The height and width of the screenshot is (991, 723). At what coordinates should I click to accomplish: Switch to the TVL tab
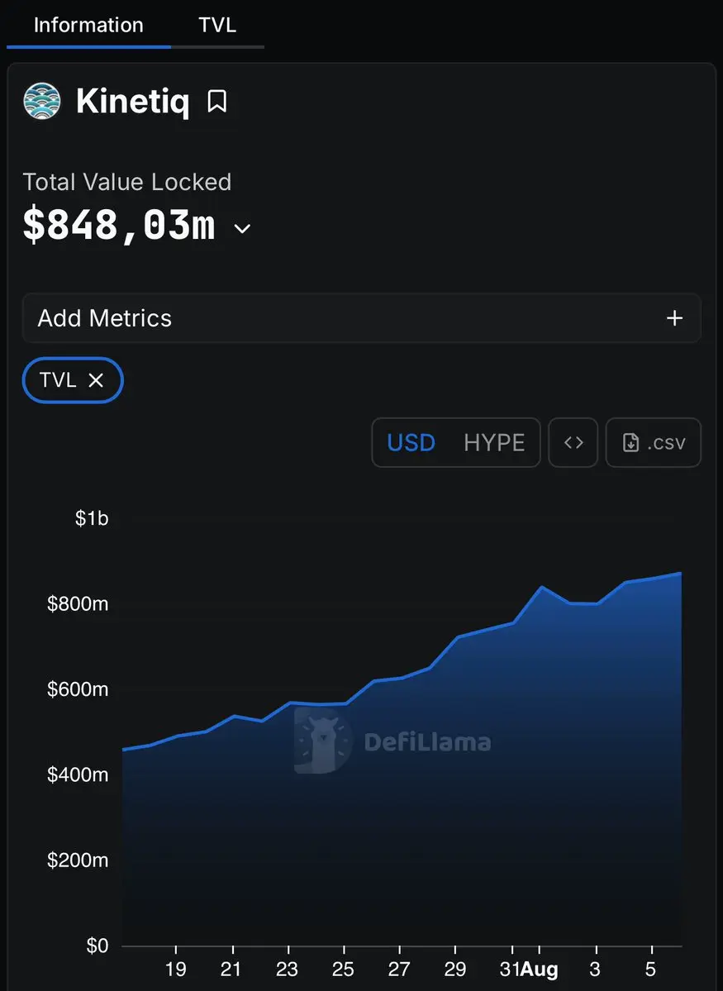tap(216, 26)
